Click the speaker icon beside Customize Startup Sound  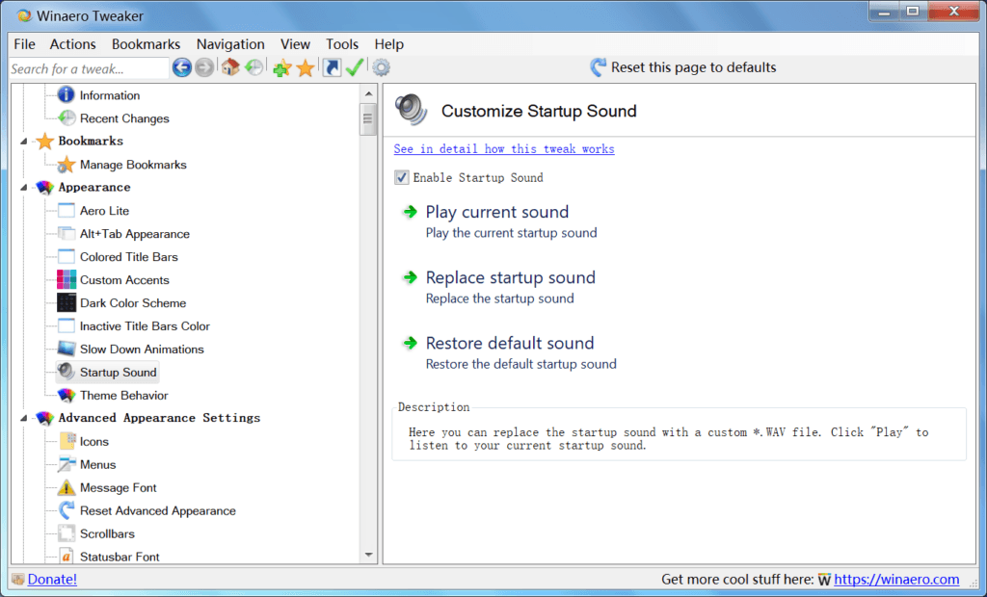[x=411, y=110]
